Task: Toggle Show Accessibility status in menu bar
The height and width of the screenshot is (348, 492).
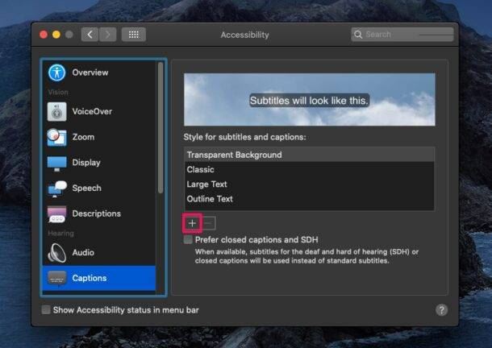Action: (46, 310)
